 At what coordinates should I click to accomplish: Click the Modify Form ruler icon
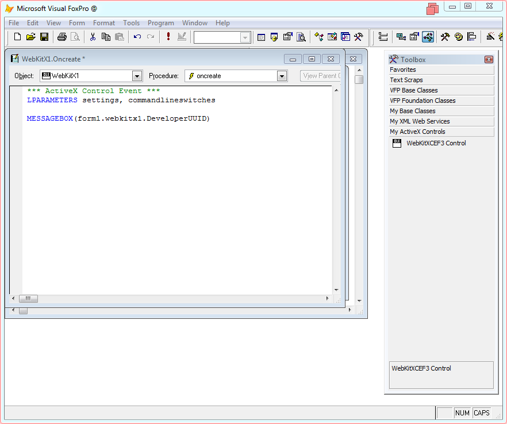pyautogui.click(x=182, y=37)
